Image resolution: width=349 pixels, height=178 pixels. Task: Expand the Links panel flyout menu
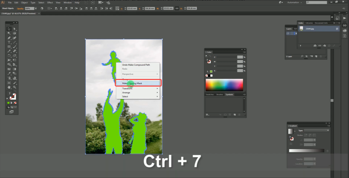[339, 23]
